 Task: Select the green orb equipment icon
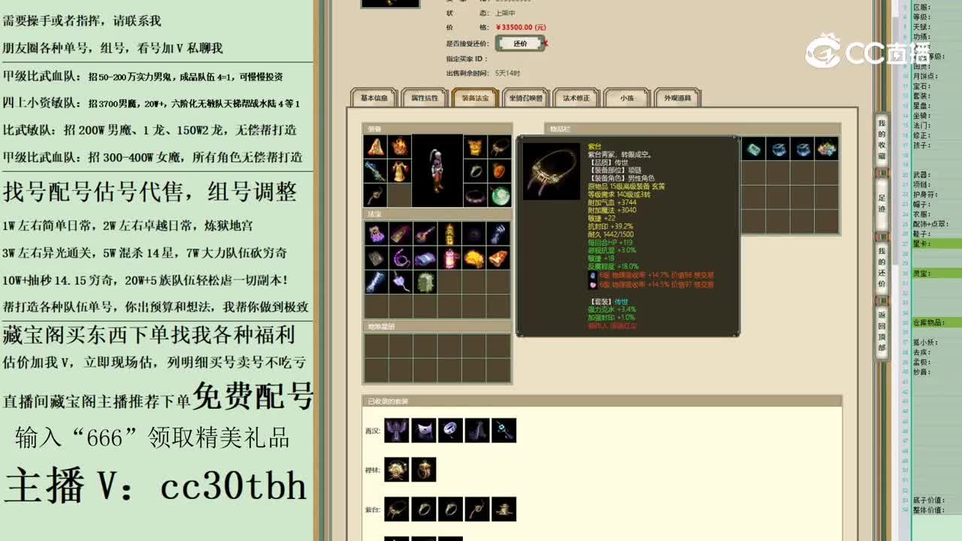pyautogui.click(x=499, y=195)
